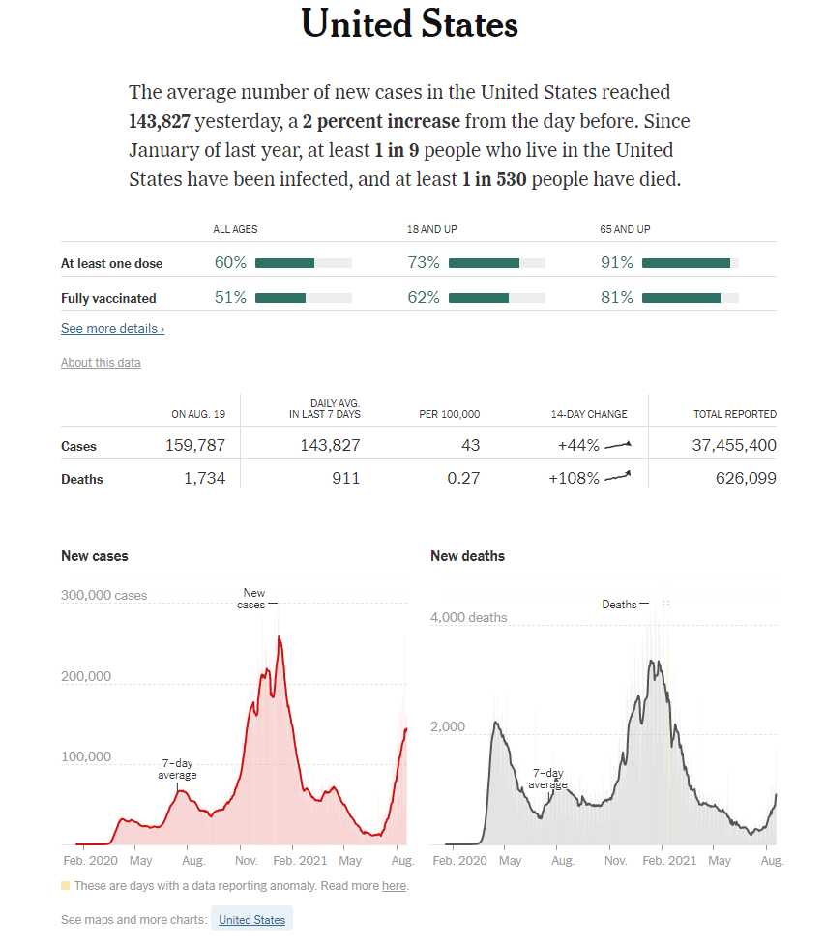Screen dimensions: 825x946
Task: Open the 'About this data' link
Action: point(101,363)
